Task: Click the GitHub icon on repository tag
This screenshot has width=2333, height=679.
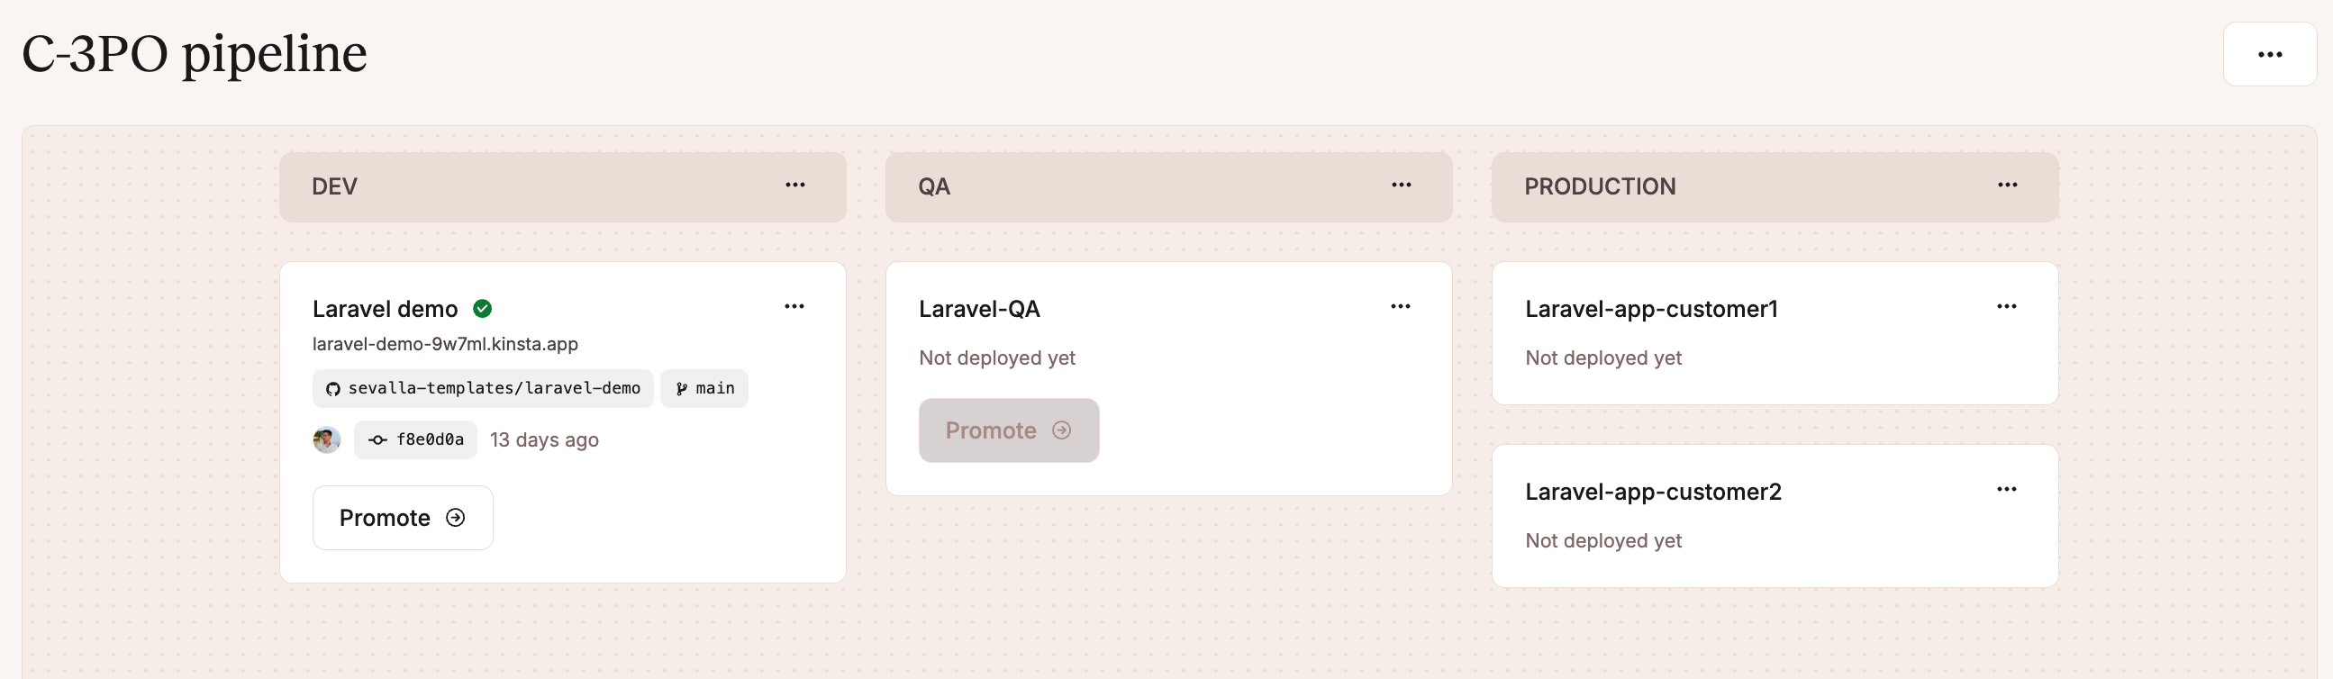Action: 333,389
